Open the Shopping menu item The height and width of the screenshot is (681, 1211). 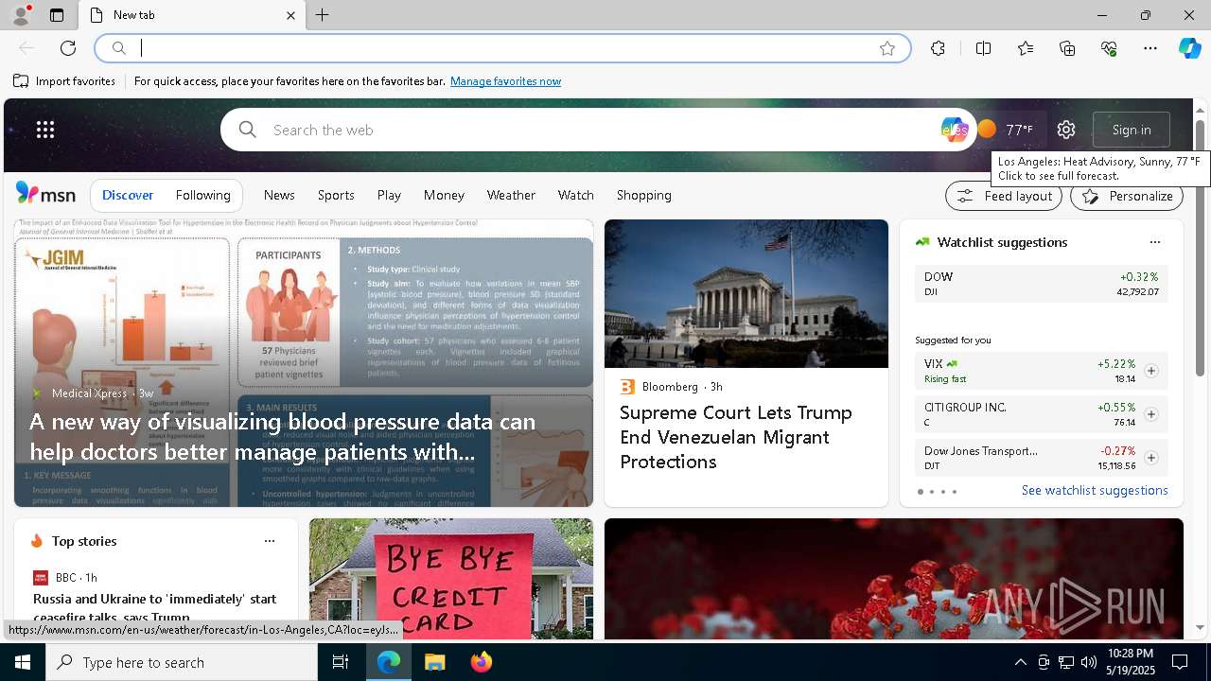(x=643, y=195)
